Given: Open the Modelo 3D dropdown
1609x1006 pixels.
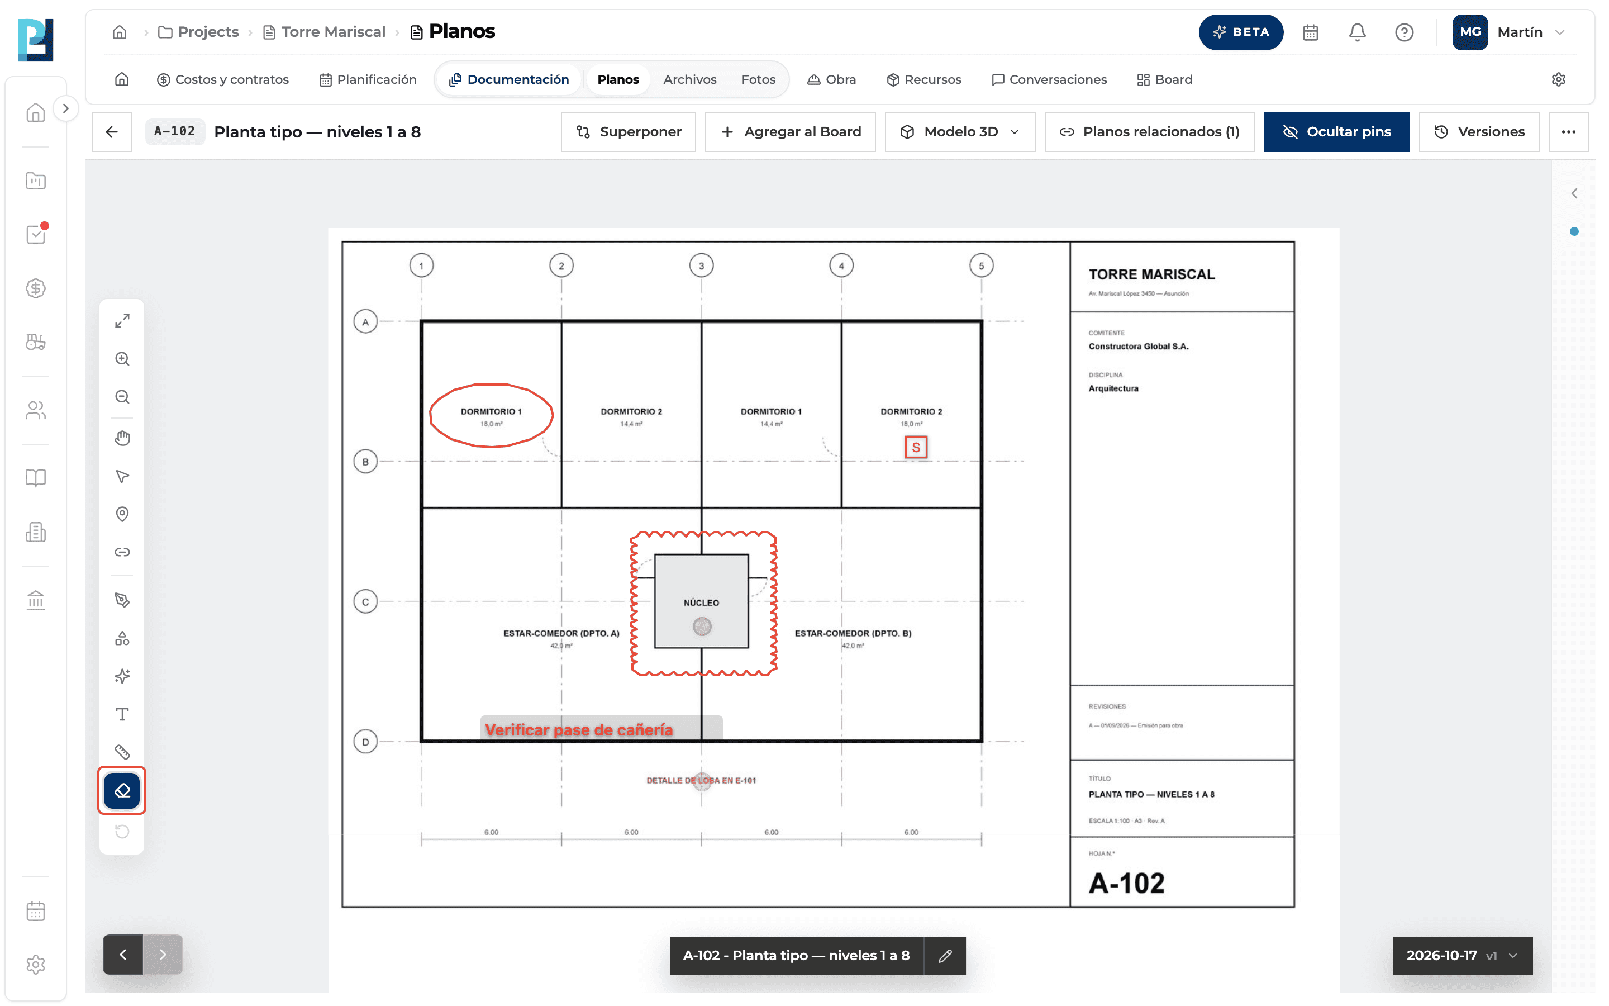Looking at the screenshot, I should 959,132.
